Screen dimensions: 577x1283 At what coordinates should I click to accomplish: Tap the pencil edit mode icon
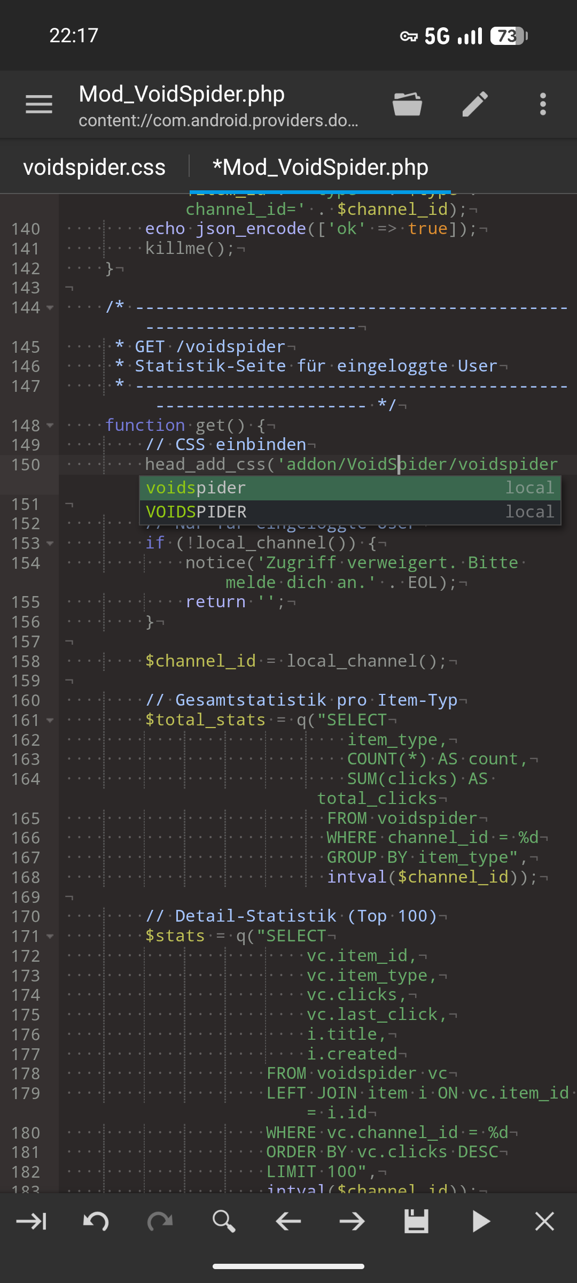475,104
